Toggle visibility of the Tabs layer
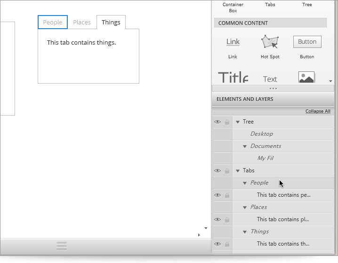Viewport: 338px width, 263px height. coord(217,171)
